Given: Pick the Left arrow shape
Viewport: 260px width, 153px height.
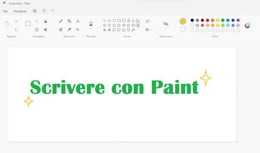Looking at the screenshot, I should [124, 25].
